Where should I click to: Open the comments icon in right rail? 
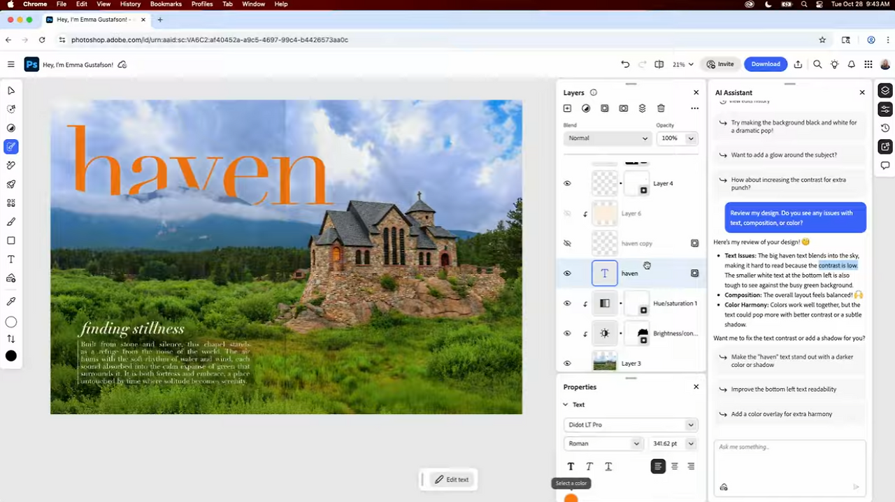point(885,166)
